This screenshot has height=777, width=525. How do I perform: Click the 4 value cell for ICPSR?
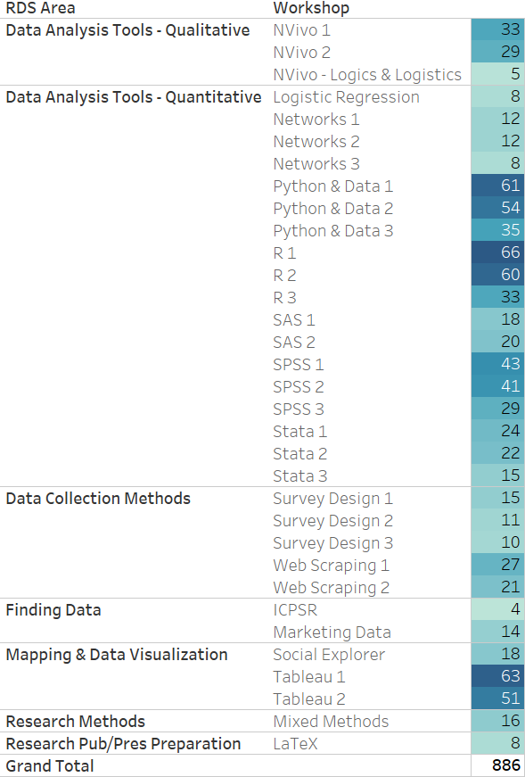(497, 609)
